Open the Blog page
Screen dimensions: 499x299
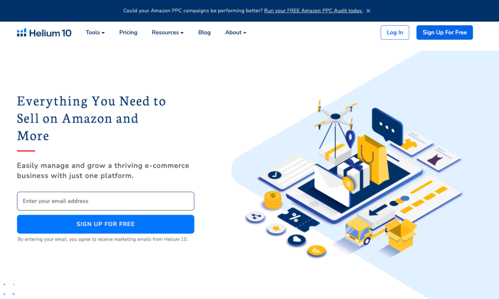[x=204, y=33]
